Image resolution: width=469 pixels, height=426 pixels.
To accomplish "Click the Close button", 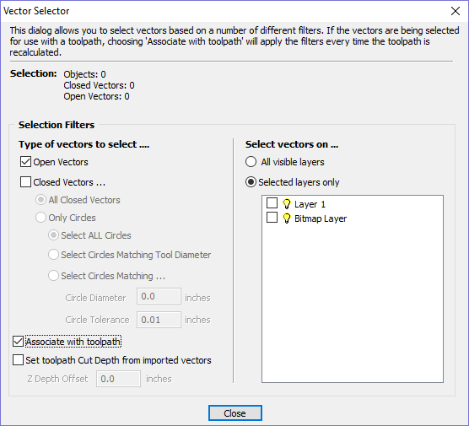I will [x=235, y=413].
